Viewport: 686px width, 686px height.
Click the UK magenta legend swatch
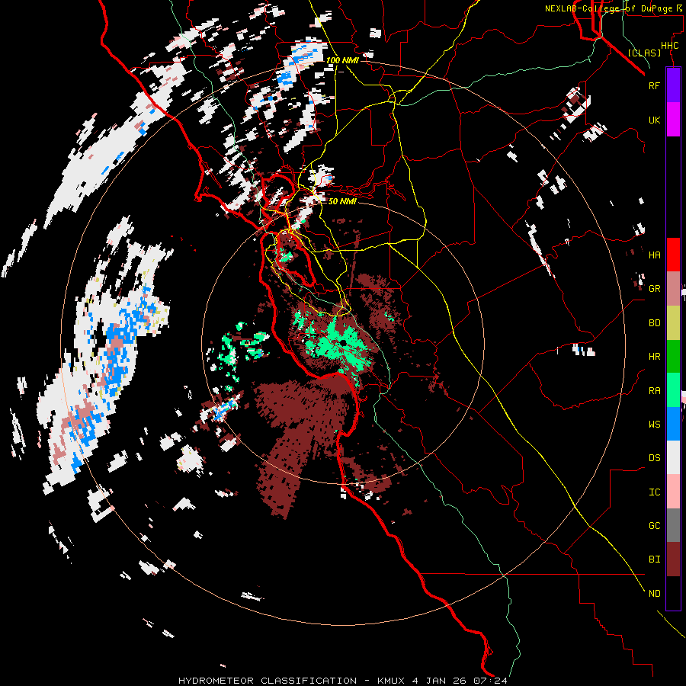[673, 120]
